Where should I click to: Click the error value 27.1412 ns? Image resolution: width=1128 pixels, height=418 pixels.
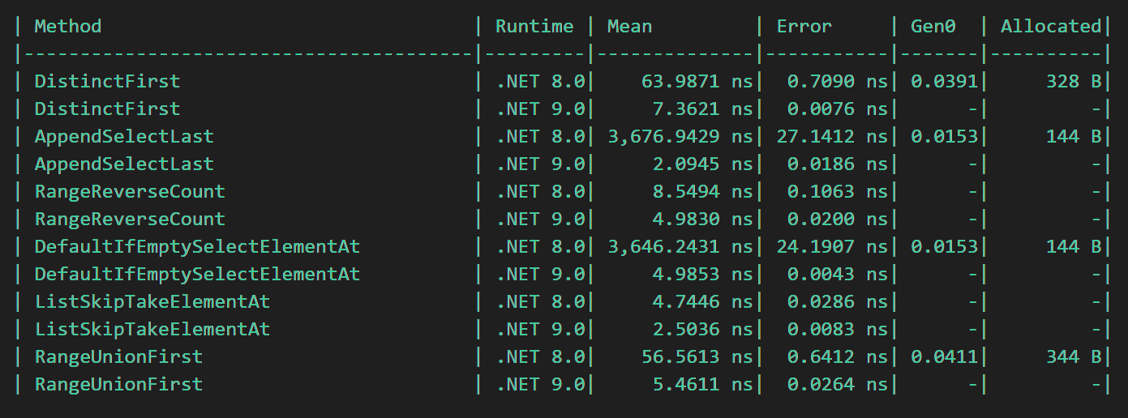(x=832, y=136)
